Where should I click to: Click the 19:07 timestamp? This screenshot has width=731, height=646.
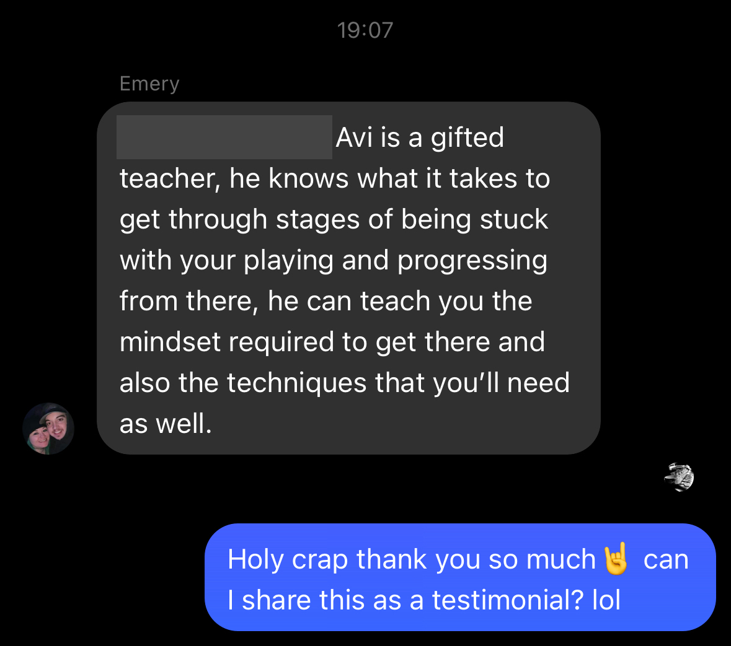click(365, 30)
